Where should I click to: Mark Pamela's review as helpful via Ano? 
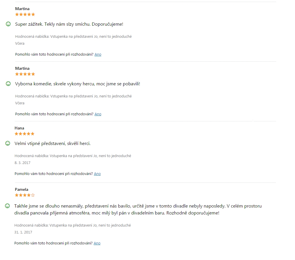click(97, 243)
